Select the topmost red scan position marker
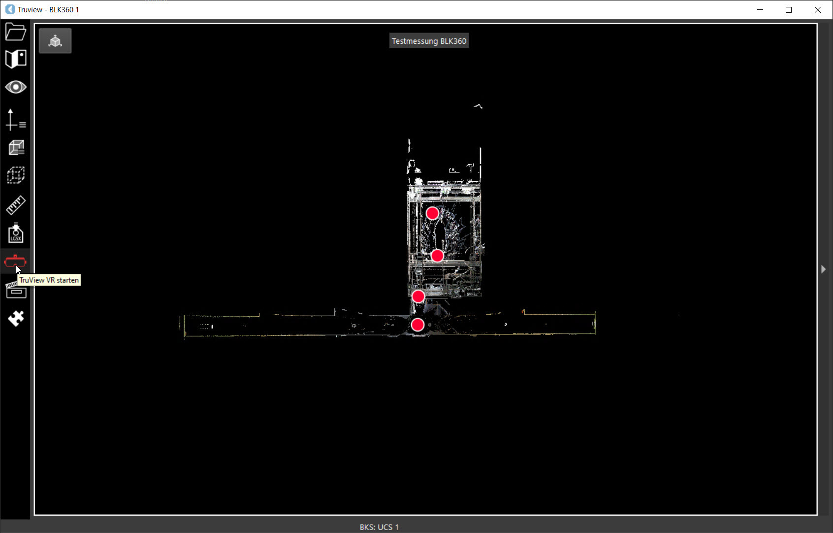 point(432,213)
